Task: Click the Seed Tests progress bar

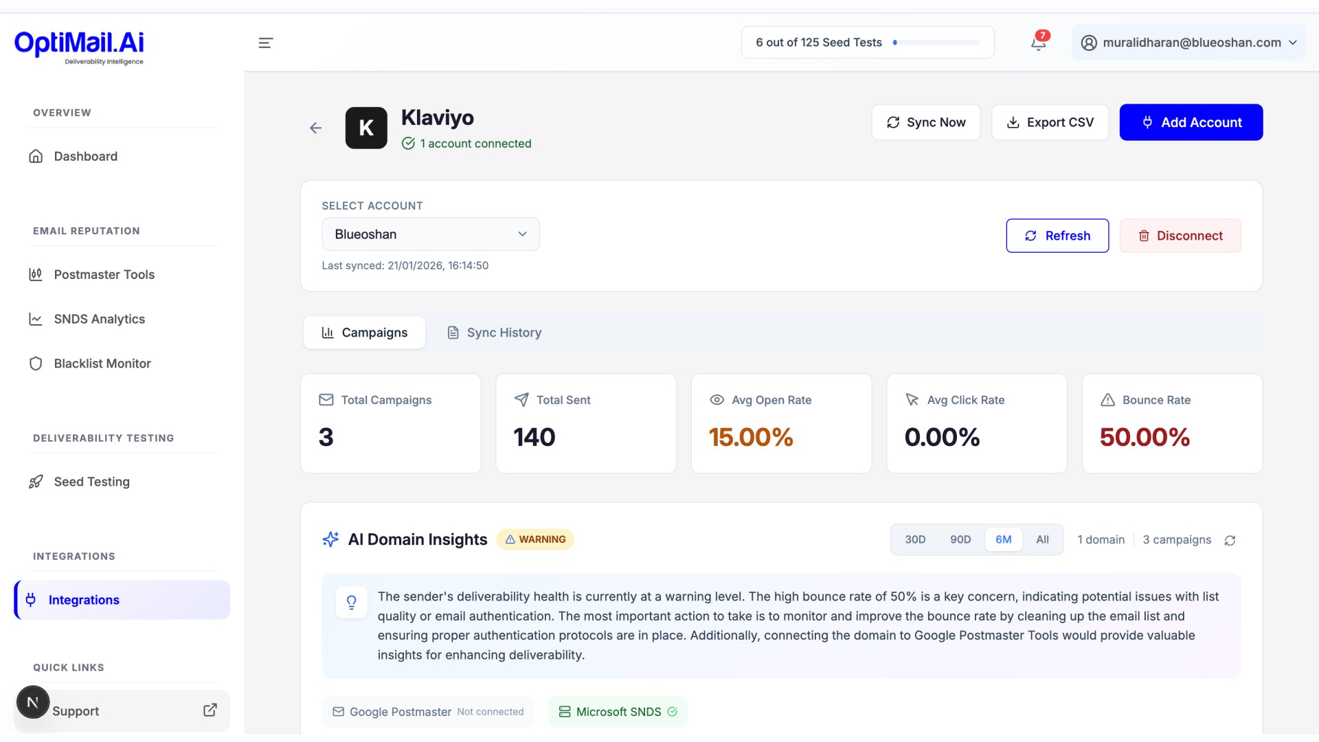Action: tap(937, 43)
